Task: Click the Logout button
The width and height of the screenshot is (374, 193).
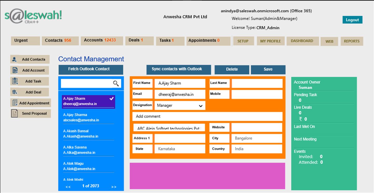Action: coord(352,20)
